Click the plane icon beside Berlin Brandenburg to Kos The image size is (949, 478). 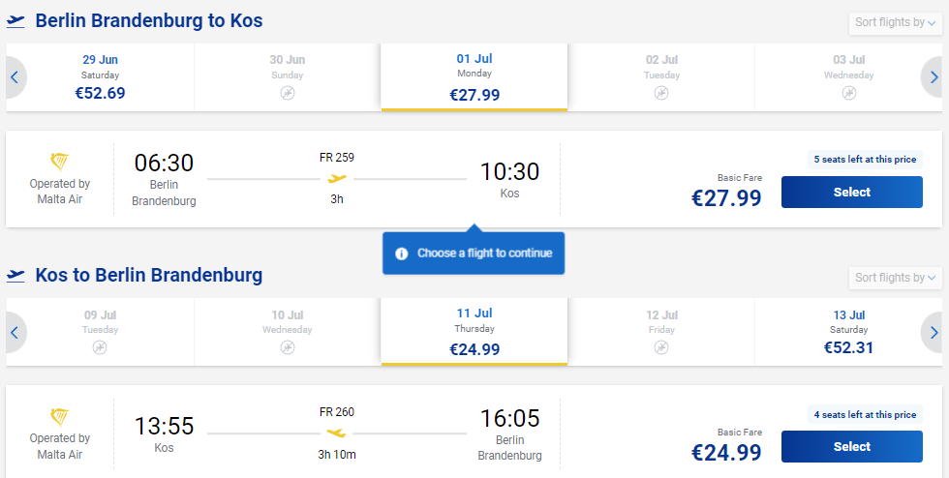(15, 21)
